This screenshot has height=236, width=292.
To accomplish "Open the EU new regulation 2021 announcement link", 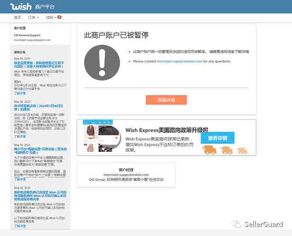I will tap(39, 108).
